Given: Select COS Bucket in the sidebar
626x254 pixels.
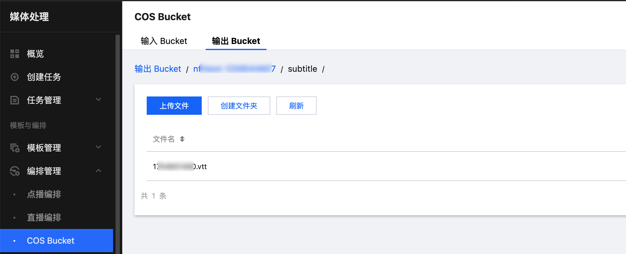Looking at the screenshot, I should (51, 241).
